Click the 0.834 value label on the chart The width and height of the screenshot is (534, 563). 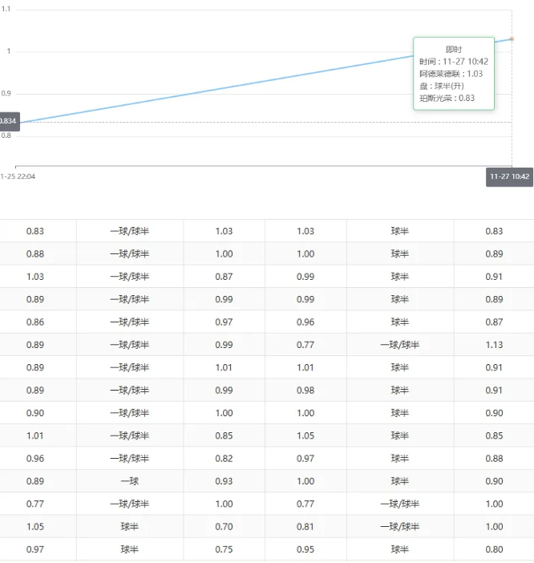point(9,122)
